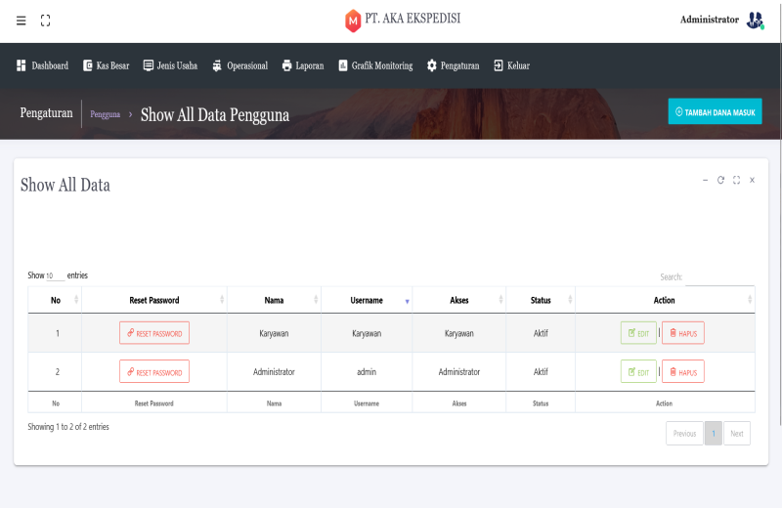Click the Search input field
This screenshot has width=782, height=508.
pyautogui.click(x=719, y=277)
